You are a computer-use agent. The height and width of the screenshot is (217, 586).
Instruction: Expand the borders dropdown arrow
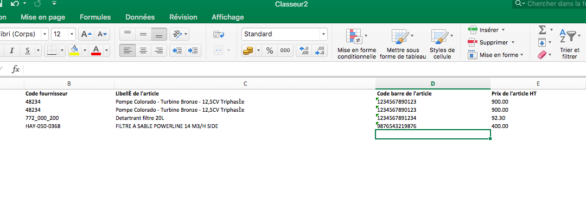tap(62, 50)
